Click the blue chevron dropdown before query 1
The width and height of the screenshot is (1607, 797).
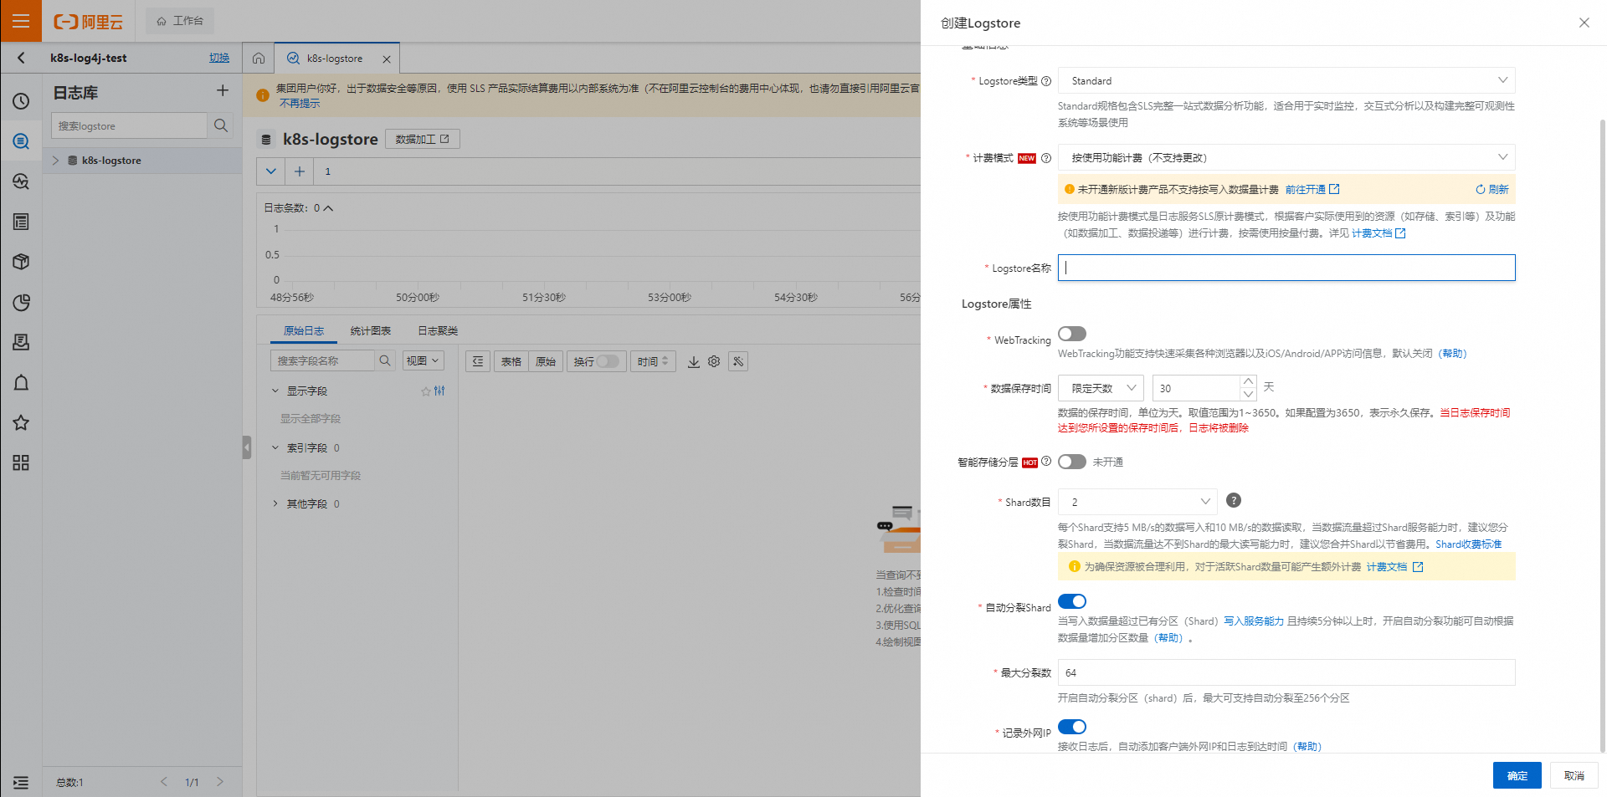(270, 171)
